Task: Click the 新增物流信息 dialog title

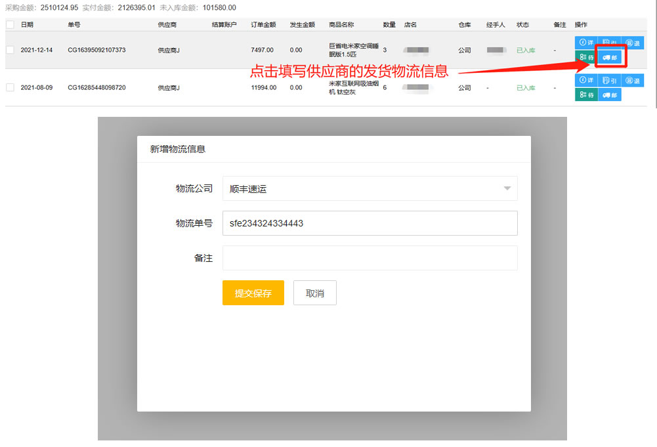Action: (x=178, y=149)
